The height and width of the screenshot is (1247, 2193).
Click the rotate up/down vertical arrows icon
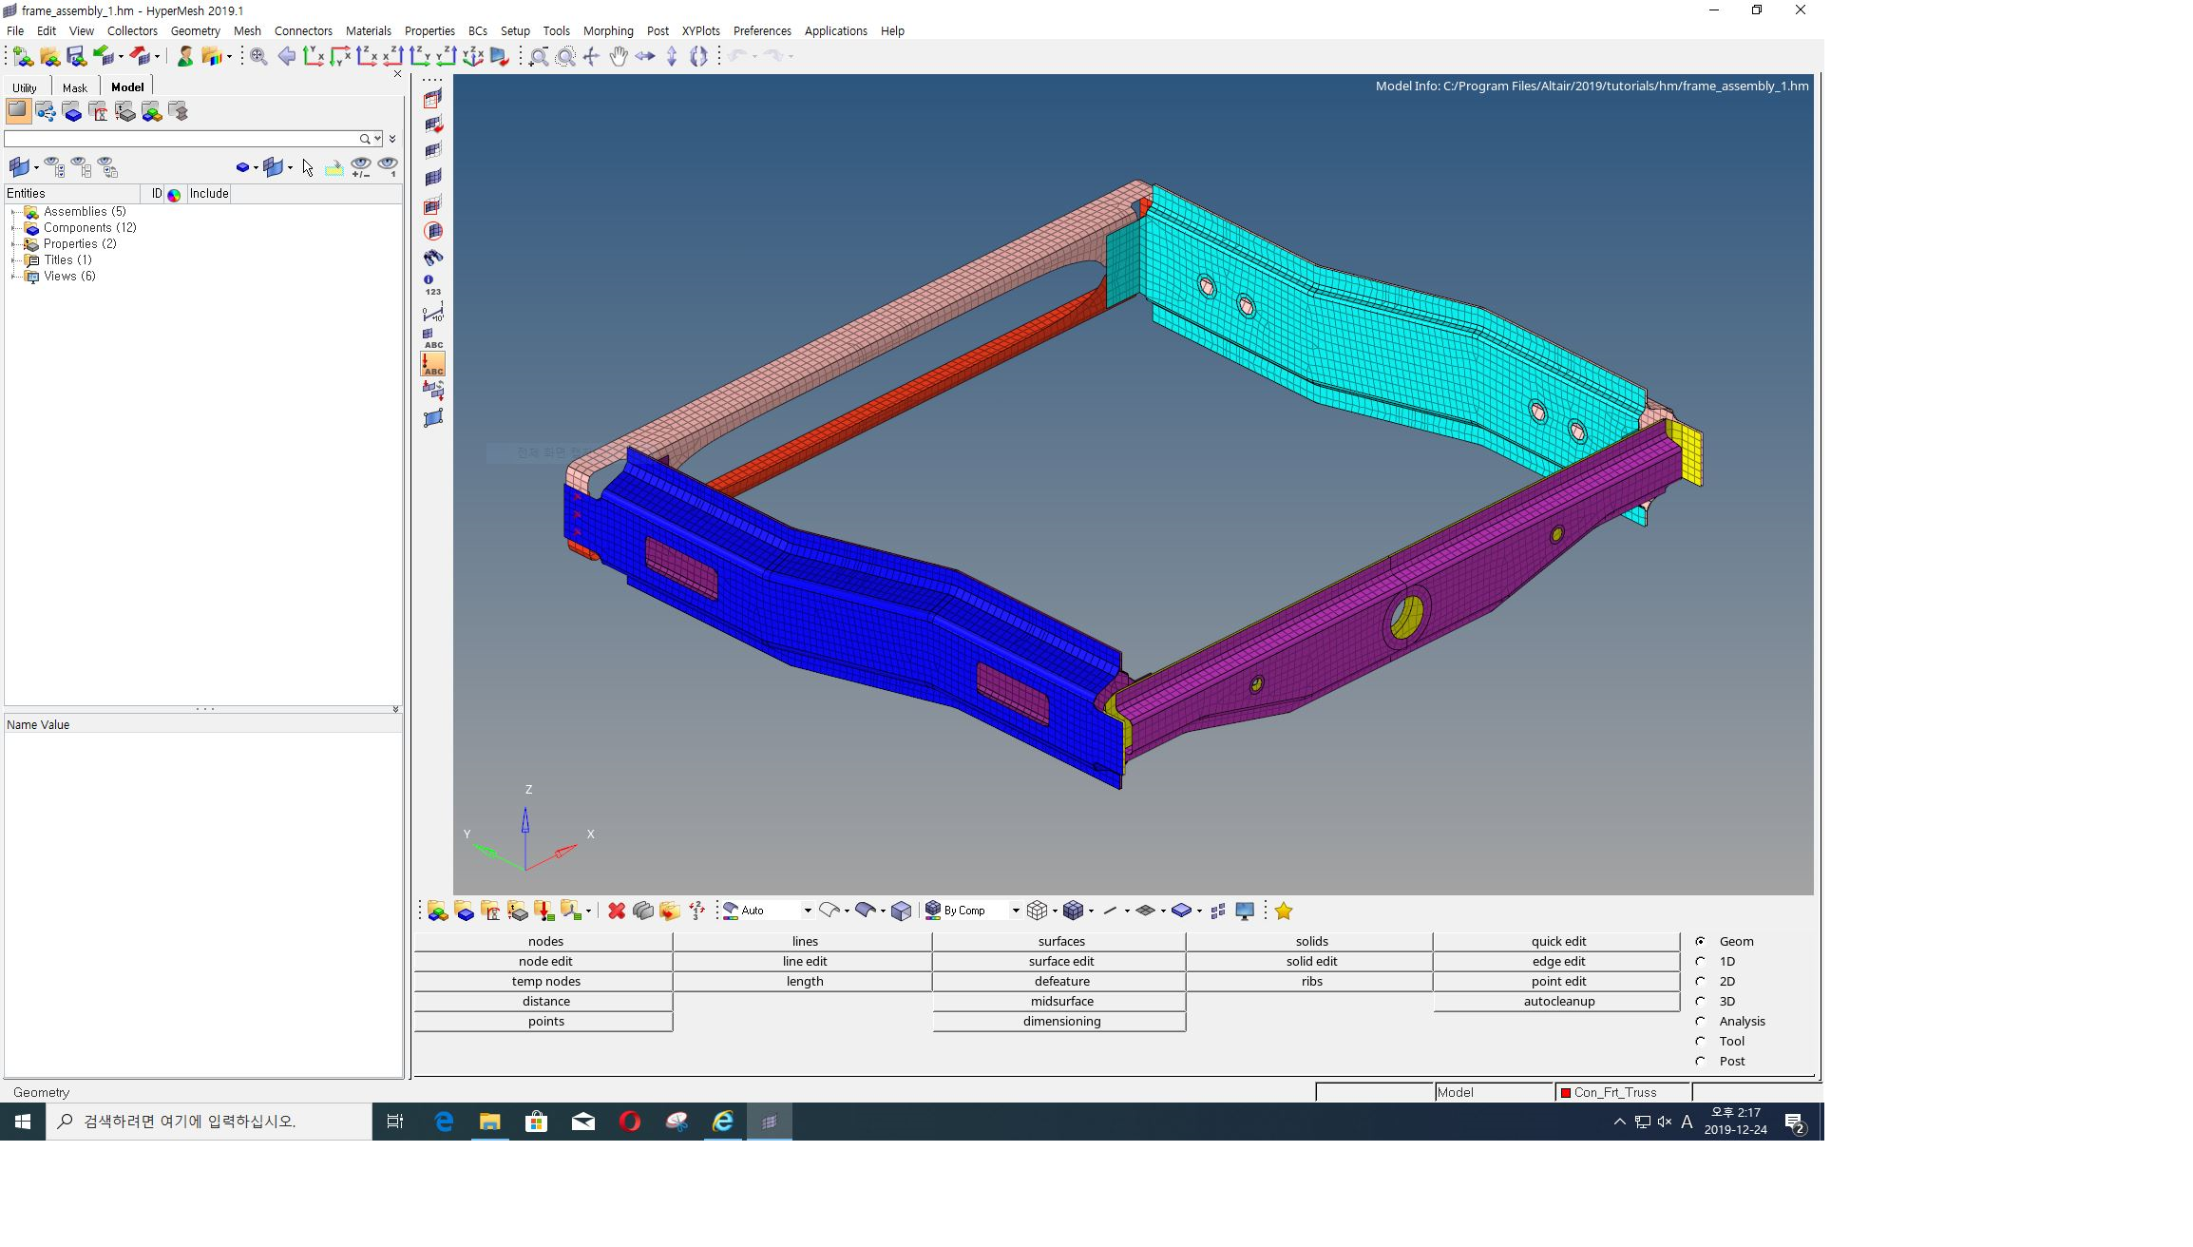point(672,57)
